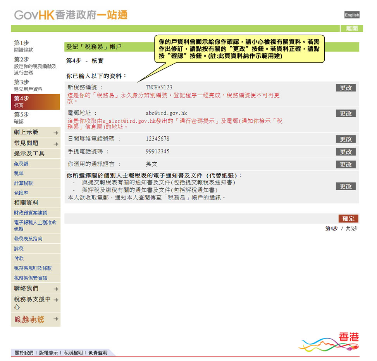Click the 私隱聲明 footer link
This screenshot has width=377, height=361.
click(x=74, y=353)
